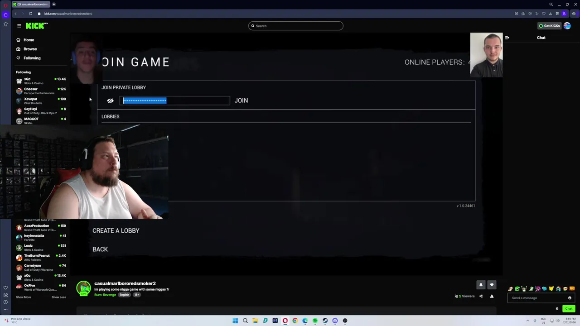Viewport: 580px width, 326px height.
Task: Click the JOIN button in the stream
Action: tap(241, 101)
